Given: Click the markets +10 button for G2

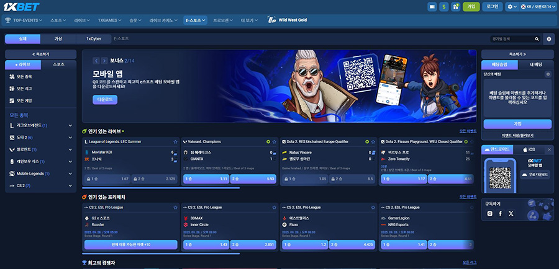Looking at the screenshot, I should 131,245.
